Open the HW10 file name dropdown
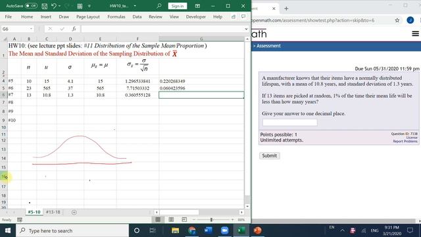421x237 pixels. [135, 6]
